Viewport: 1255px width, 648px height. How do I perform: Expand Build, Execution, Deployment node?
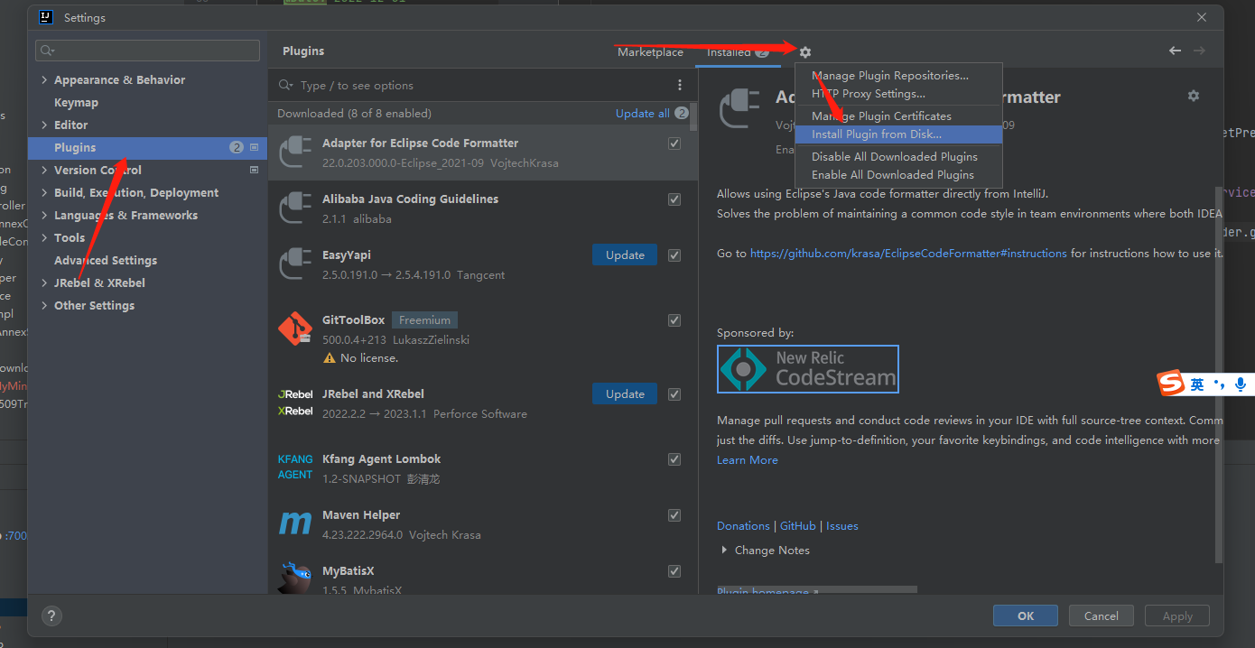pyautogui.click(x=44, y=192)
